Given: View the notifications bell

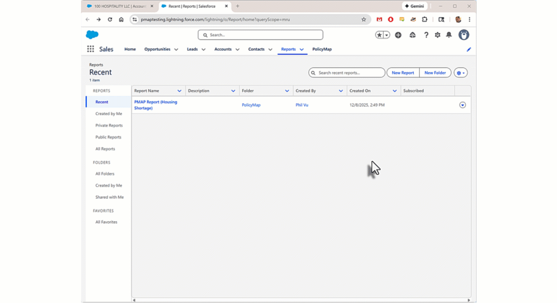Looking at the screenshot, I should 449,35.
